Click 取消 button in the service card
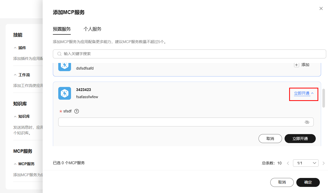Viewport: 328px width, 193px height. (x=270, y=139)
